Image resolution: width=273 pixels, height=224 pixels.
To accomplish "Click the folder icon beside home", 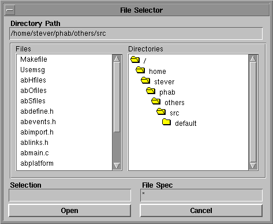I will (140, 70).
